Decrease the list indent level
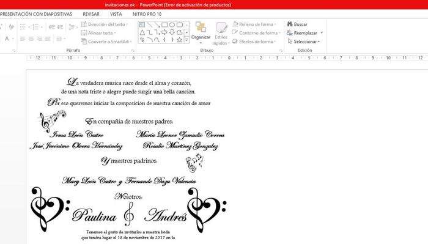Image resolution: width=428 pixels, height=244 pixels. tap(51, 27)
